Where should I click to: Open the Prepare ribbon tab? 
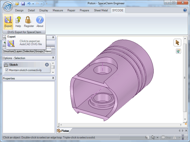[84, 10]
